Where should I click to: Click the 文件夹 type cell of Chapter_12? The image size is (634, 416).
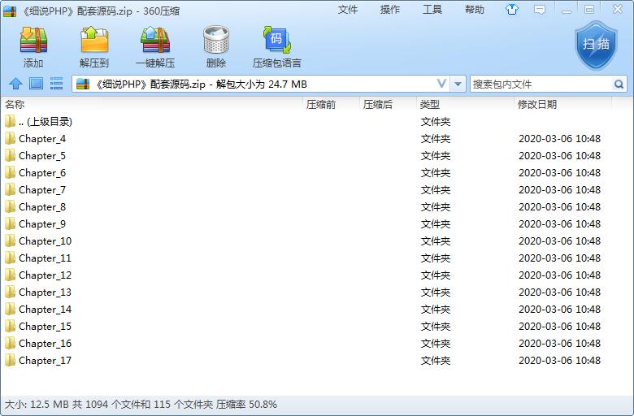(436, 275)
